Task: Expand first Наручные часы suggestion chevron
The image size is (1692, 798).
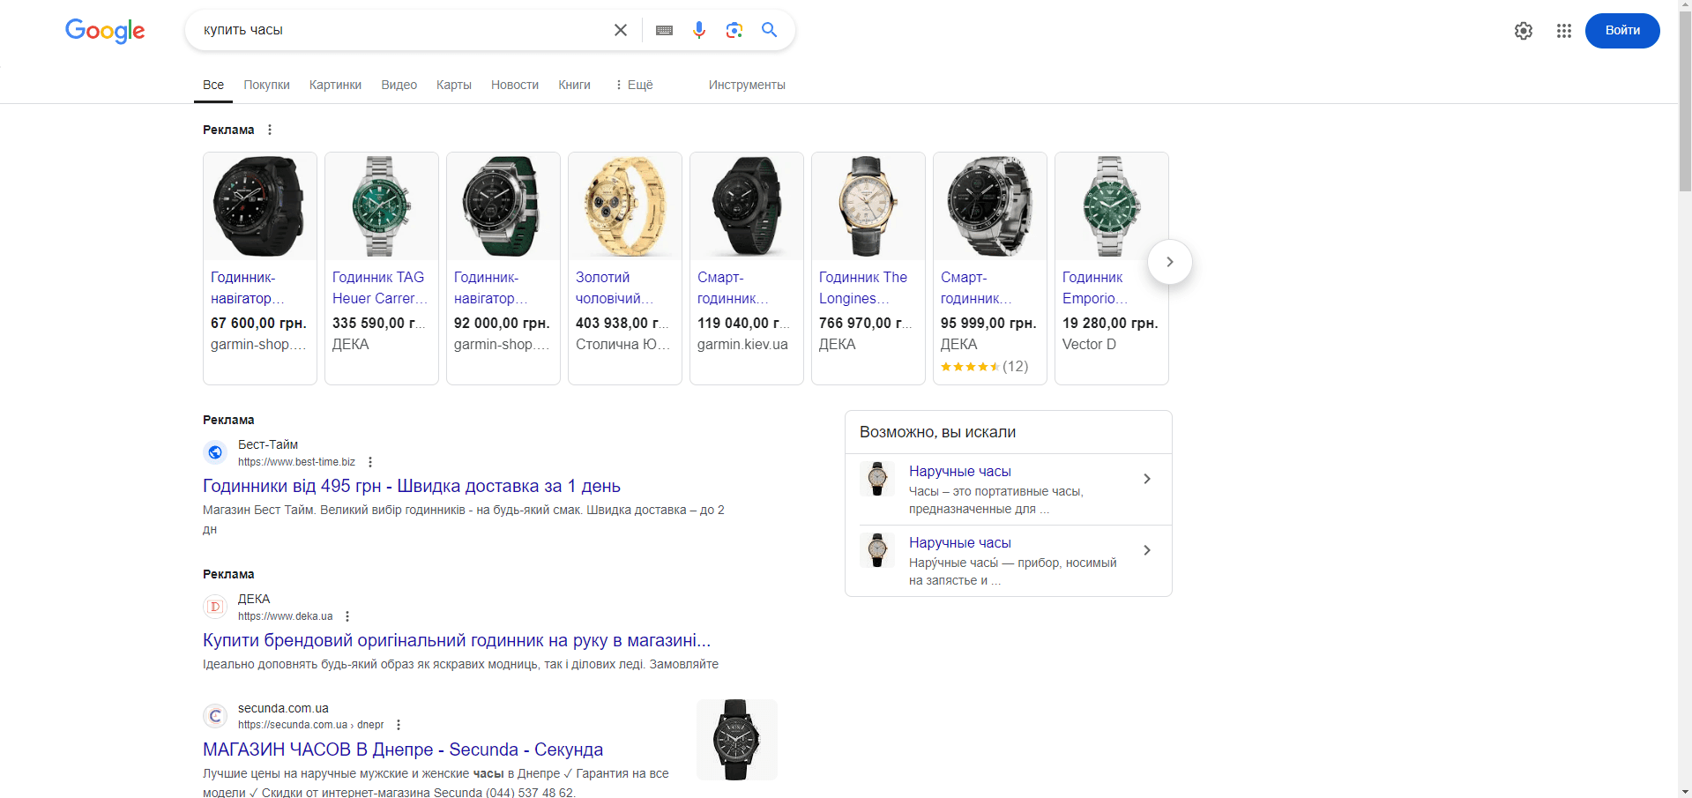Action: tap(1147, 479)
